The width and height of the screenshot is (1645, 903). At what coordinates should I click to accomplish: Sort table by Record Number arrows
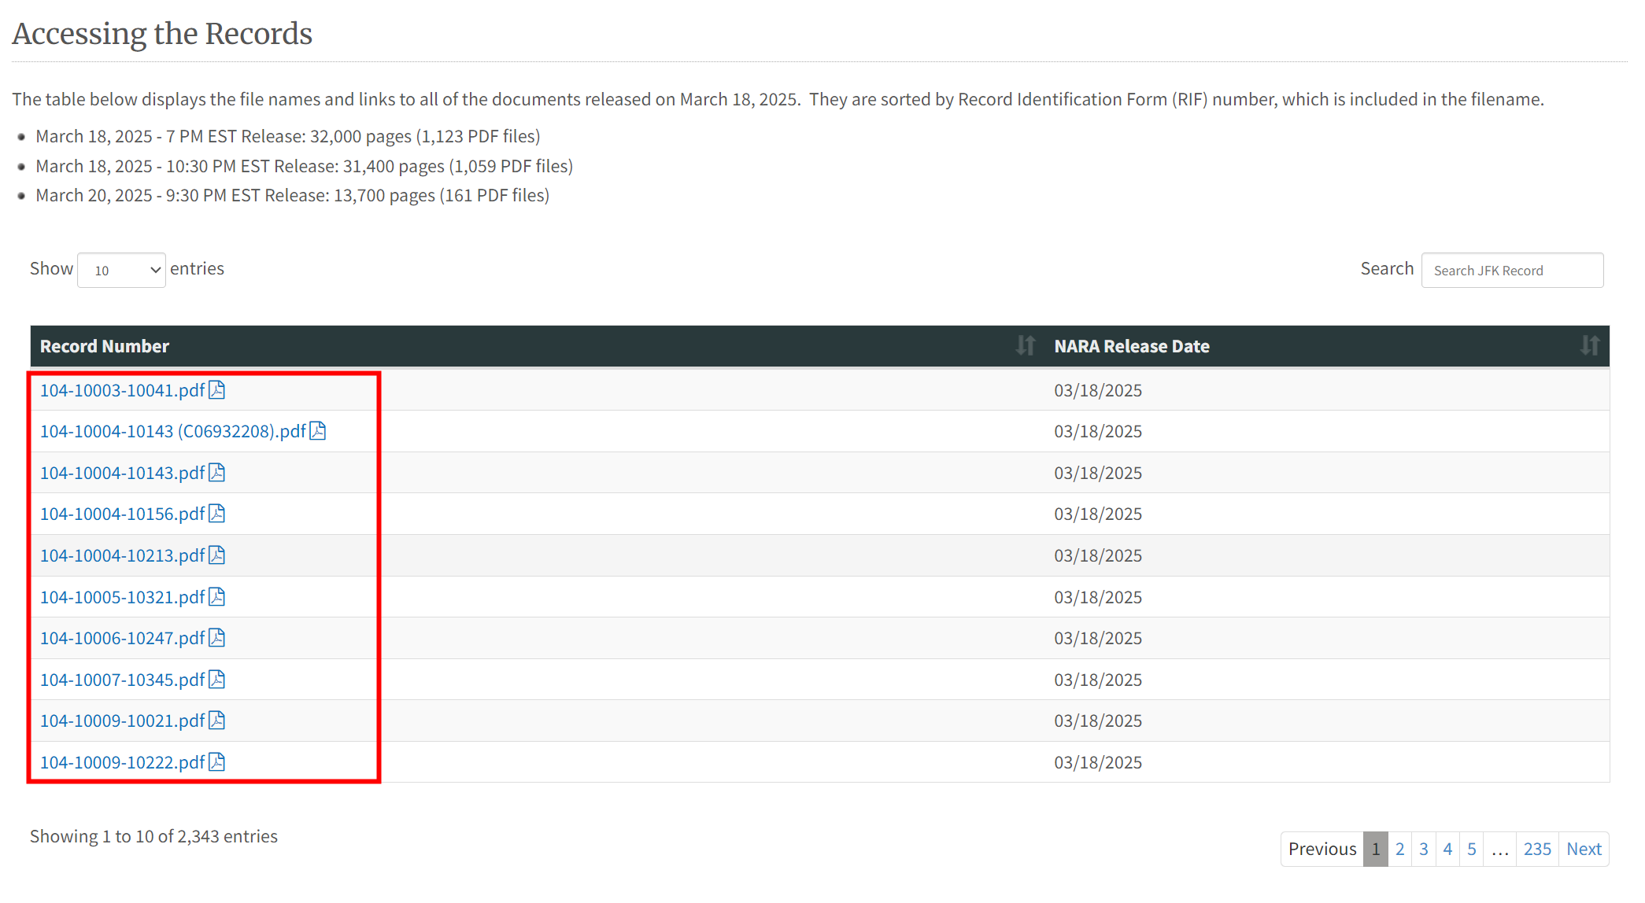tap(1025, 346)
